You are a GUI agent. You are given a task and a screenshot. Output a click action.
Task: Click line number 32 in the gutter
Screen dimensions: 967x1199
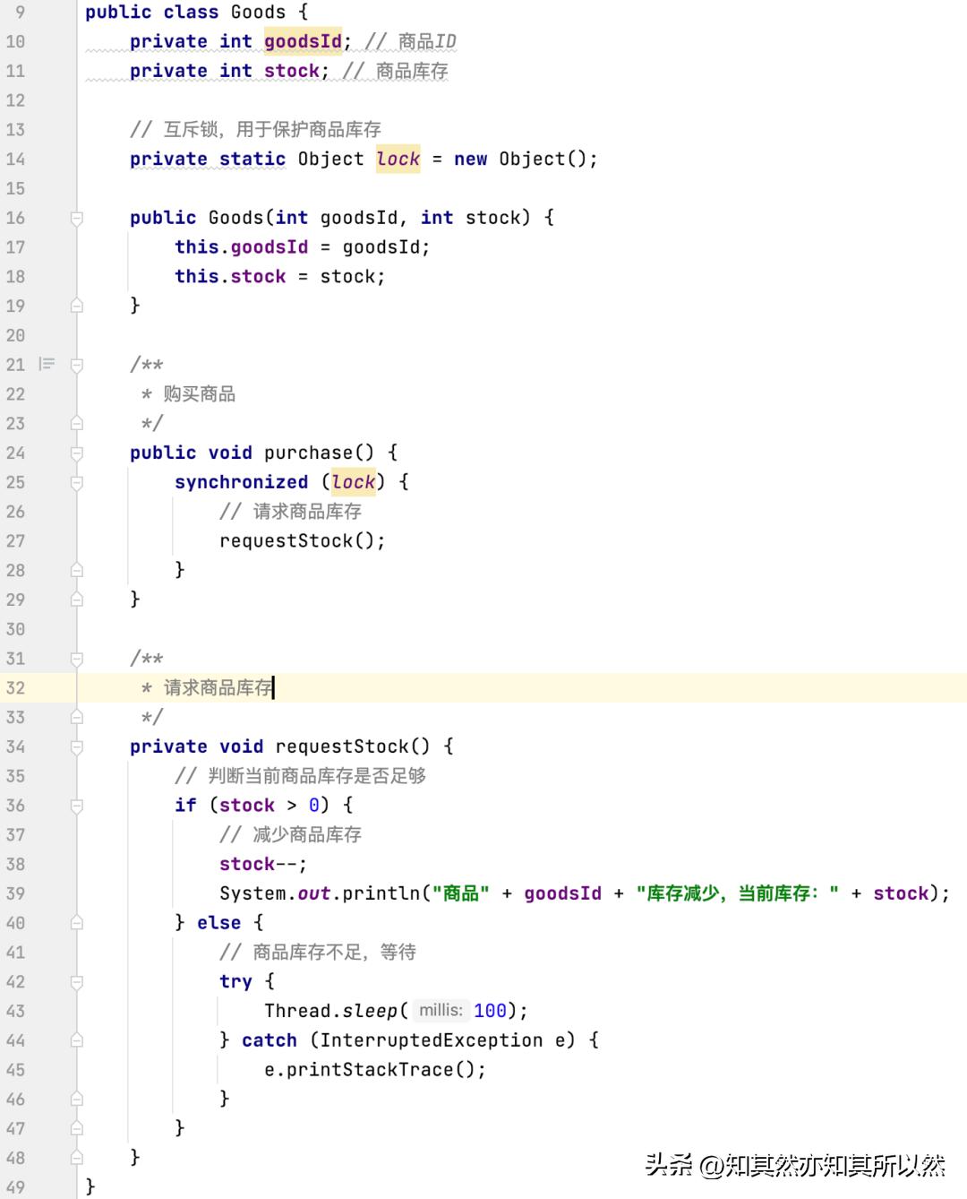coord(15,688)
